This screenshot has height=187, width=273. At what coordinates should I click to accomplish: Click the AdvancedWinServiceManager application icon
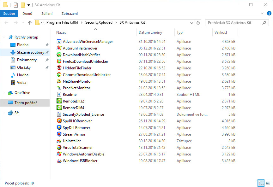click(x=59, y=42)
